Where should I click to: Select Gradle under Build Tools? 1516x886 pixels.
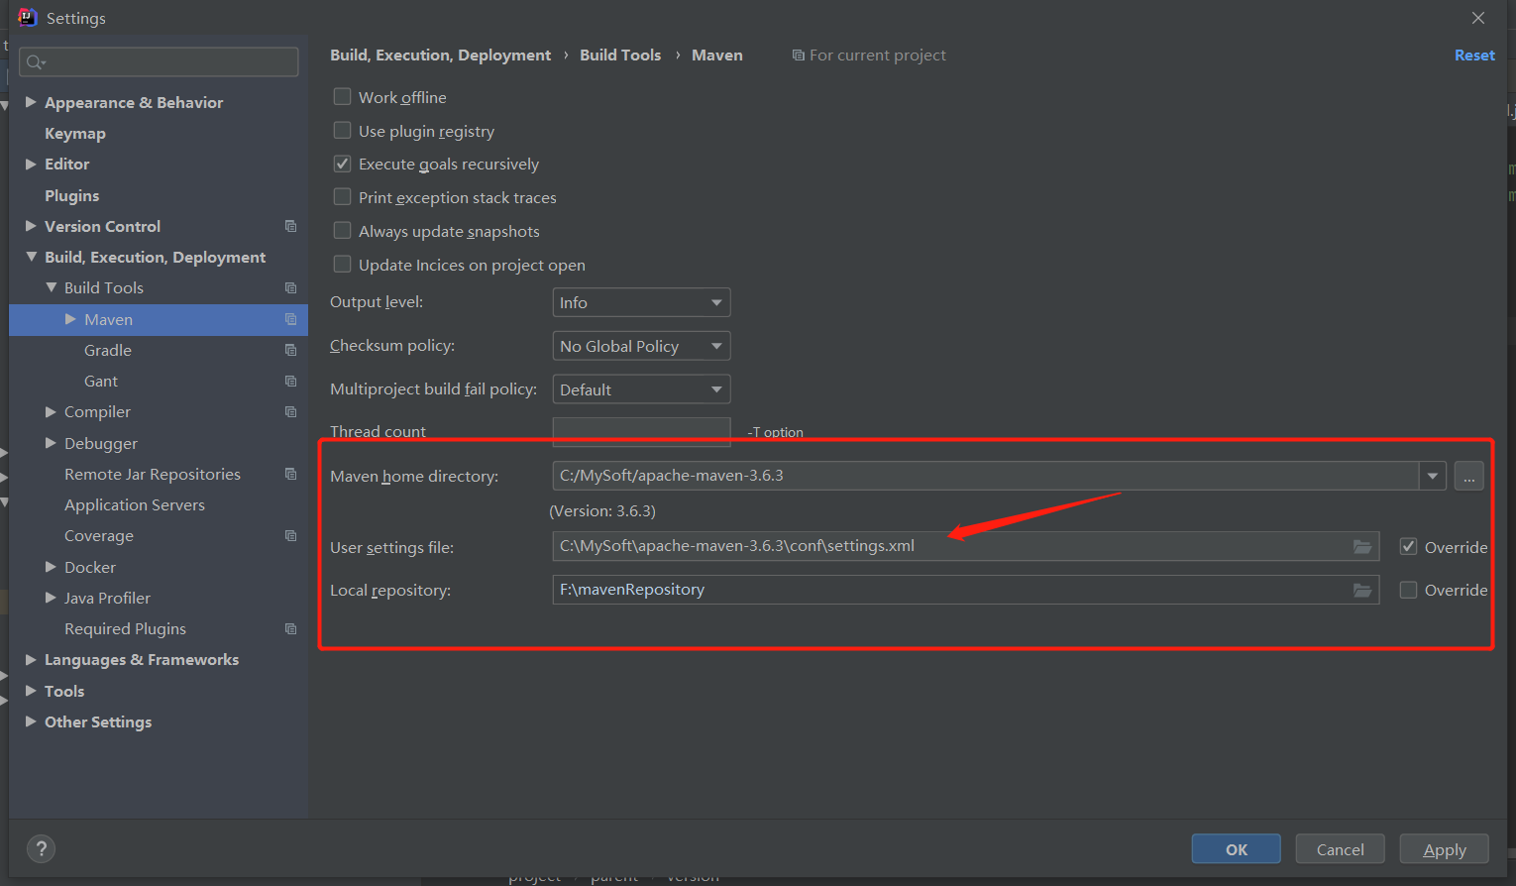pyautogui.click(x=108, y=350)
